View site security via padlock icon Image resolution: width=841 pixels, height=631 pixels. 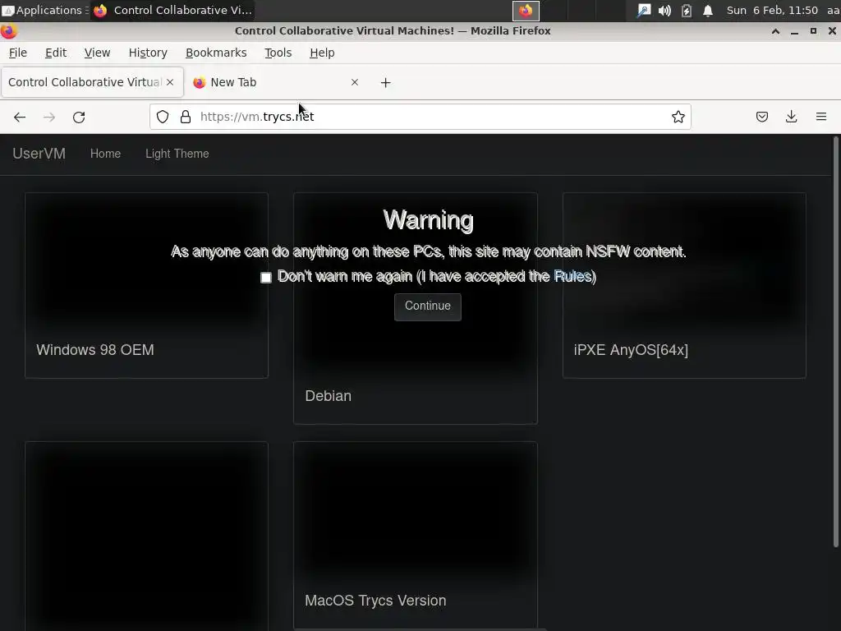[186, 117]
